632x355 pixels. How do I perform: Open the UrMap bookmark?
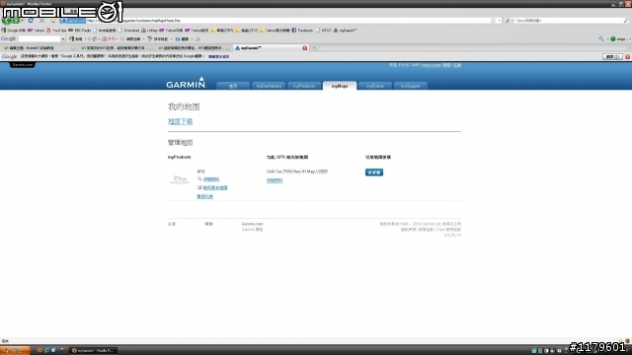point(149,31)
